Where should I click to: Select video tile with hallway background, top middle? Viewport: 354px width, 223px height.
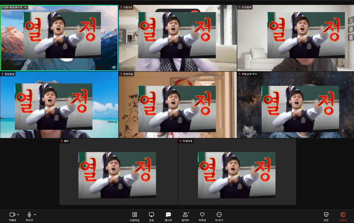pos(178,38)
